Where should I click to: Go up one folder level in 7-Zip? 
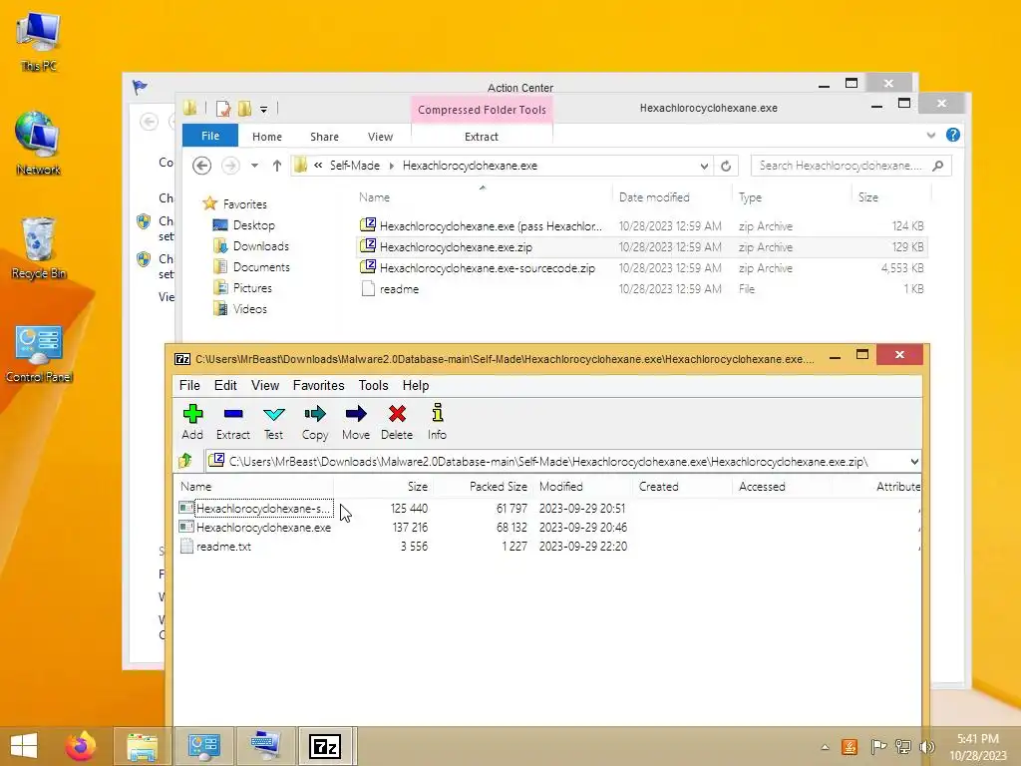pyautogui.click(x=185, y=461)
